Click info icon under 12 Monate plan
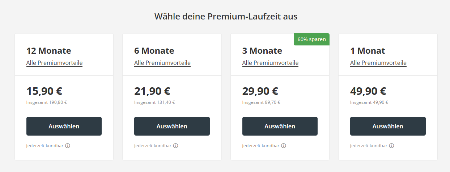Viewport: 450px width, 172px height. [x=68, y=146]
